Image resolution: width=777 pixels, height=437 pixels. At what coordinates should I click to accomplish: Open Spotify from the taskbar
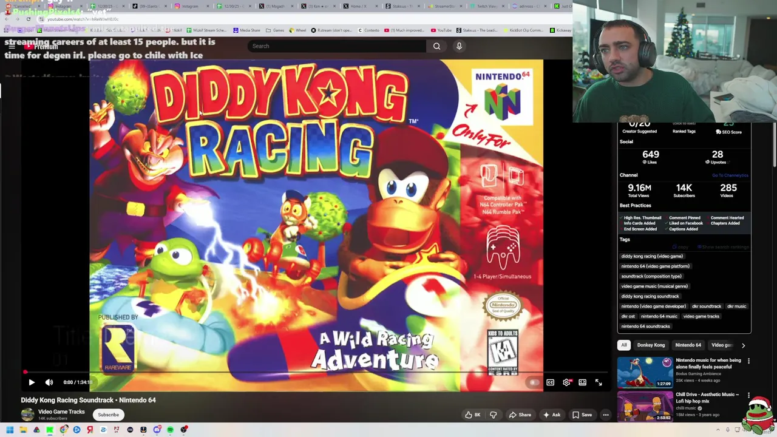(x=170, y=430)
